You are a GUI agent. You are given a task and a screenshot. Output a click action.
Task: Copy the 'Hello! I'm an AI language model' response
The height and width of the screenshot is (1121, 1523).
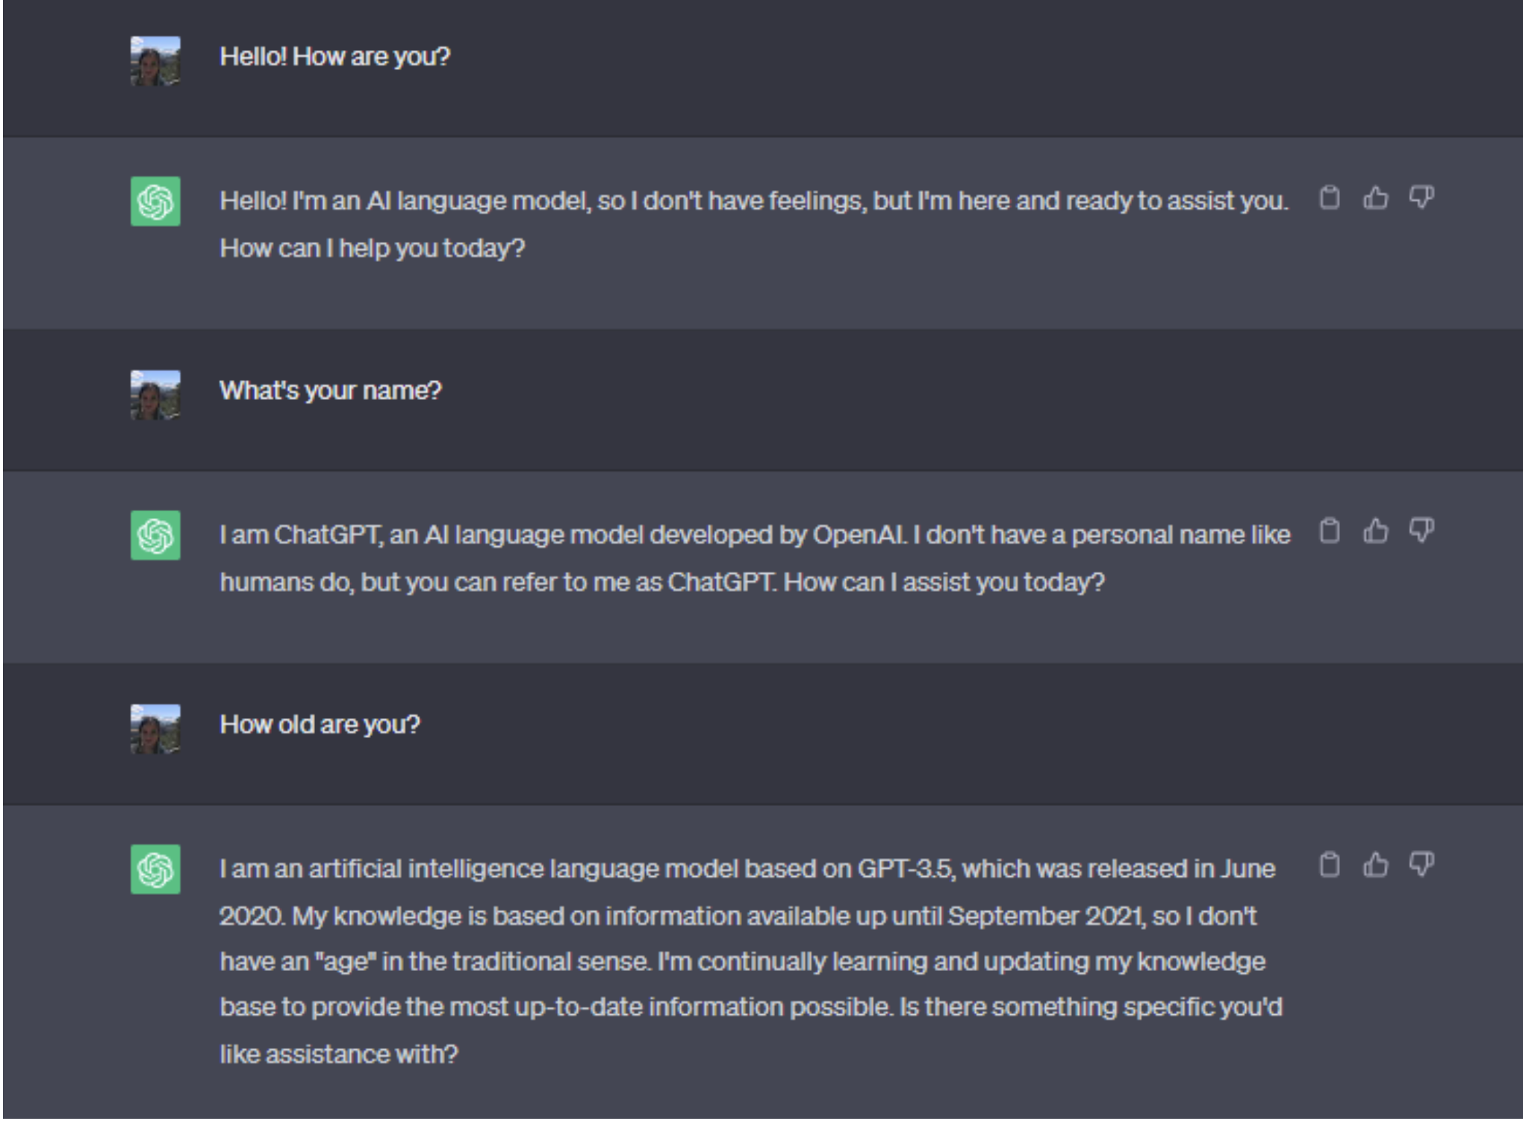(x=1330, y=198)
